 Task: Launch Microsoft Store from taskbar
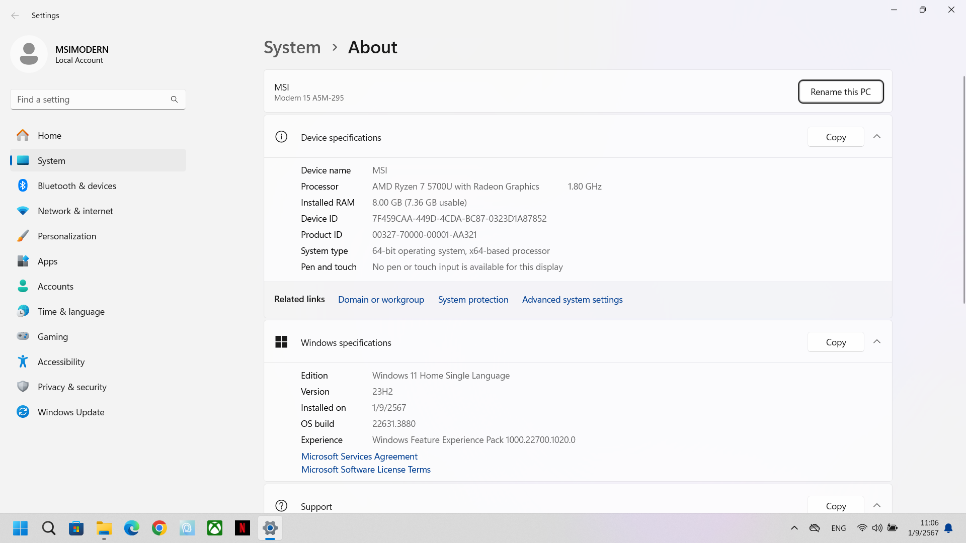click(76, 528)
